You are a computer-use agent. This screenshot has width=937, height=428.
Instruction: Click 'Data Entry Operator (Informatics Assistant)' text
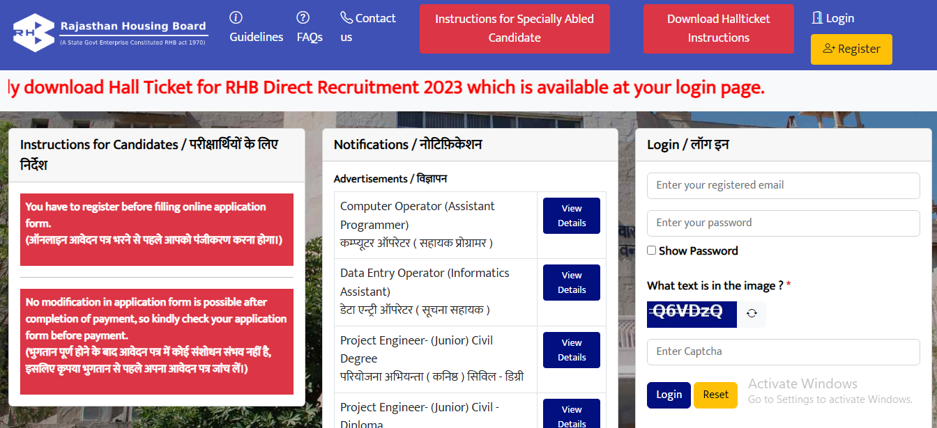coord(425,283)
